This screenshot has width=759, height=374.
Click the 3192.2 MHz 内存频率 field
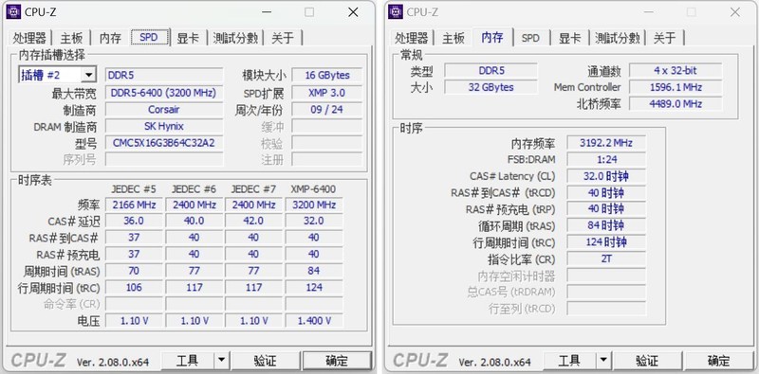(x=606, y=143)
